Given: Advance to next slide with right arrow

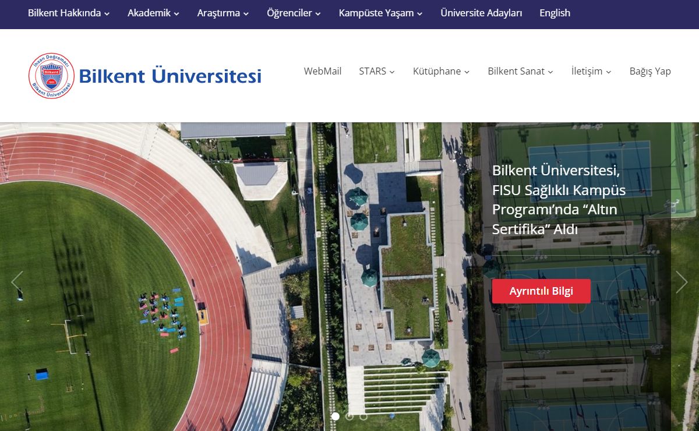Looking at the screenshot, I should [682, 282].
